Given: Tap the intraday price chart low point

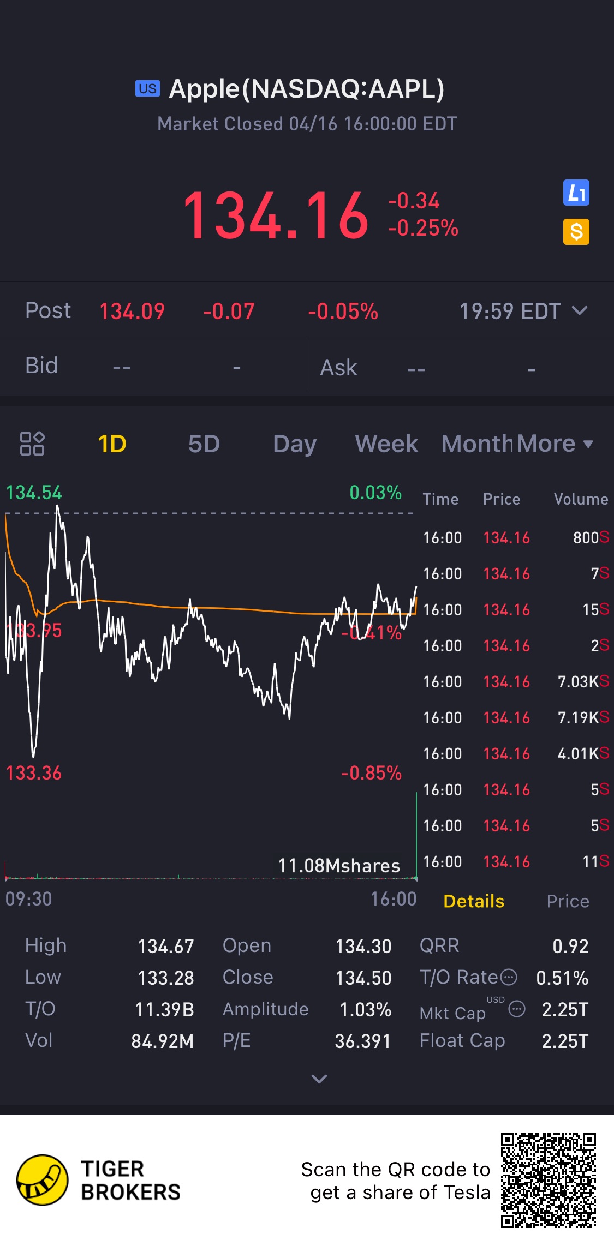Looking at the screenshot, I should coord(33,756).
